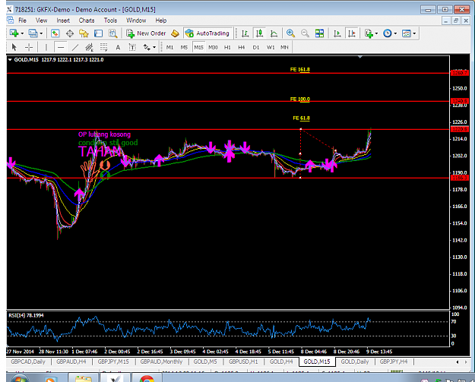The height and width of the screenshot is (382, 475).
Task: Select the trendline drawing tool
Action: [75, 47]
